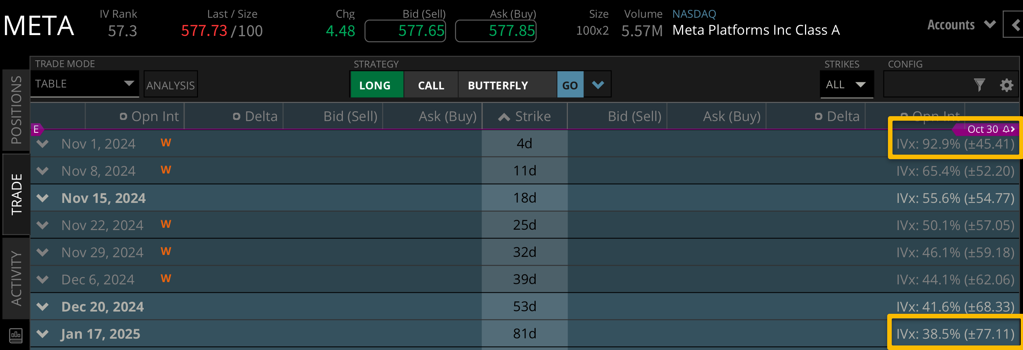Expand the Jan 17, 2025 expiration row
Viewport: 1023px width, 350px height.
(x=43, y=334)
